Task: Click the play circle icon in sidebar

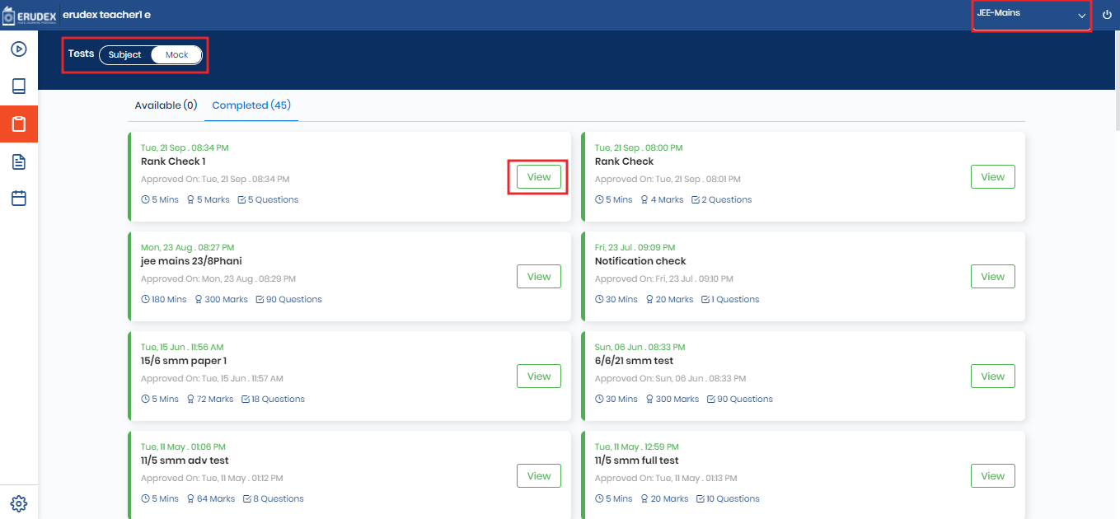Action: coord(19,49)
